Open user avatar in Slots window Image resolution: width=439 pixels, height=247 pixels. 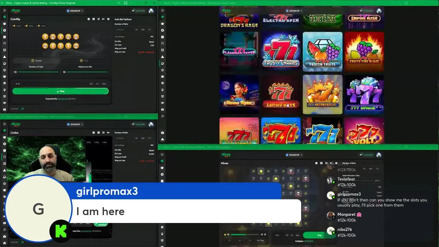[x=379, y=11]
